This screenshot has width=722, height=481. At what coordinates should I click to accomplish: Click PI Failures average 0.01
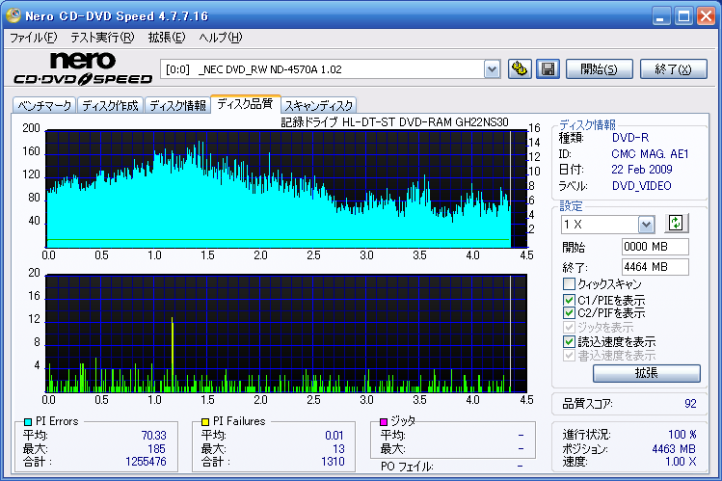pyautogui.click(x=334, y=436)
